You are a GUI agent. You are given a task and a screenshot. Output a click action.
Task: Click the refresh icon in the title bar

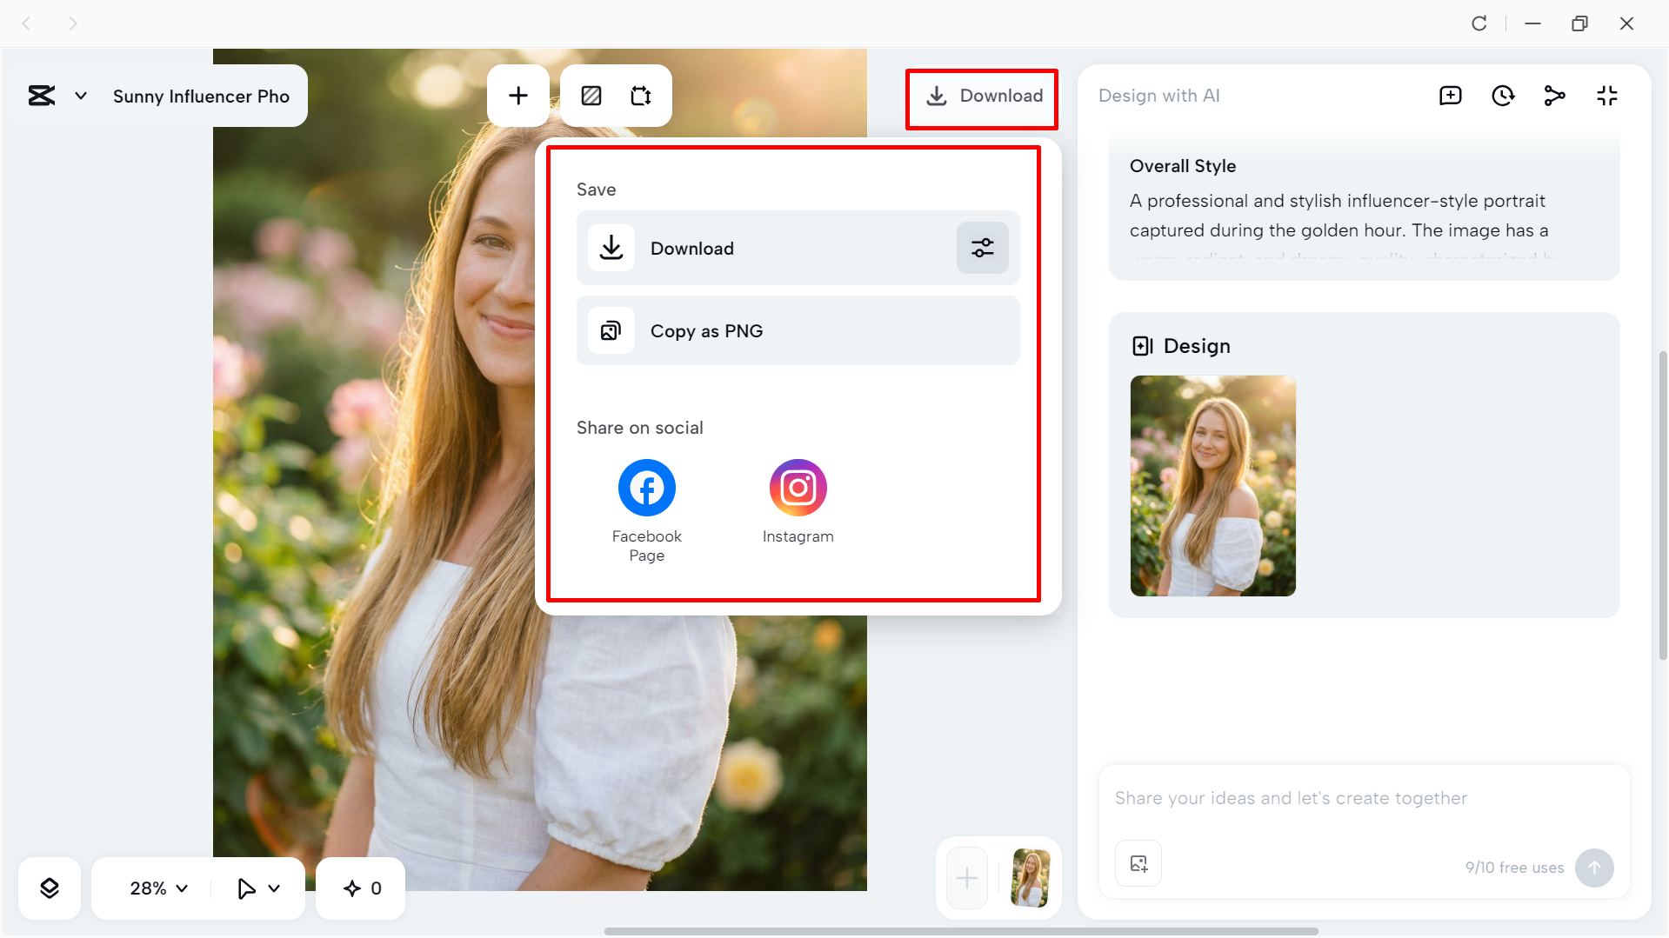(1479, 23)
